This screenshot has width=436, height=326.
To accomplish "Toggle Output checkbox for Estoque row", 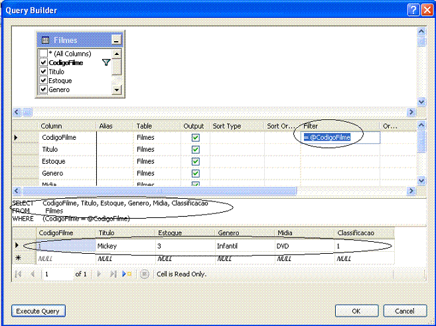I will (x=196, y=161).
